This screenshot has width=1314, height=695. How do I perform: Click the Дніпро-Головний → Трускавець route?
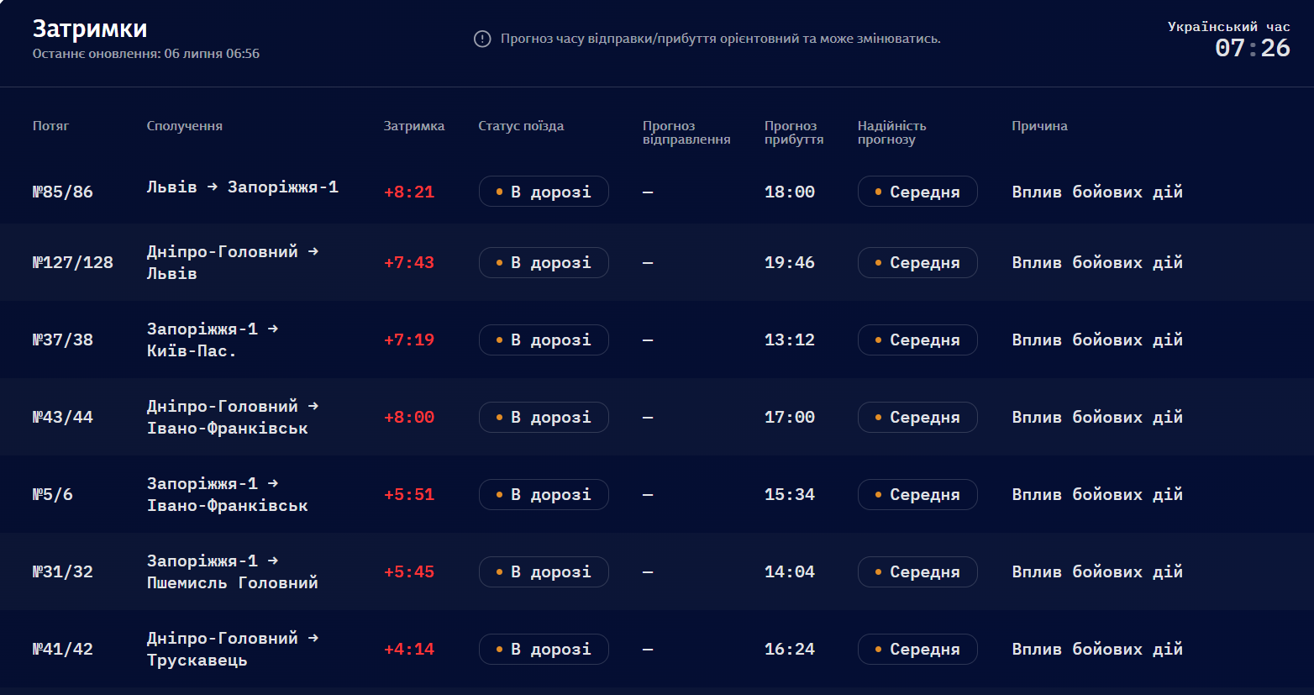(233, 649)
